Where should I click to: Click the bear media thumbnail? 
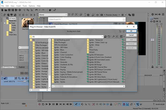(x=28, y=23)
